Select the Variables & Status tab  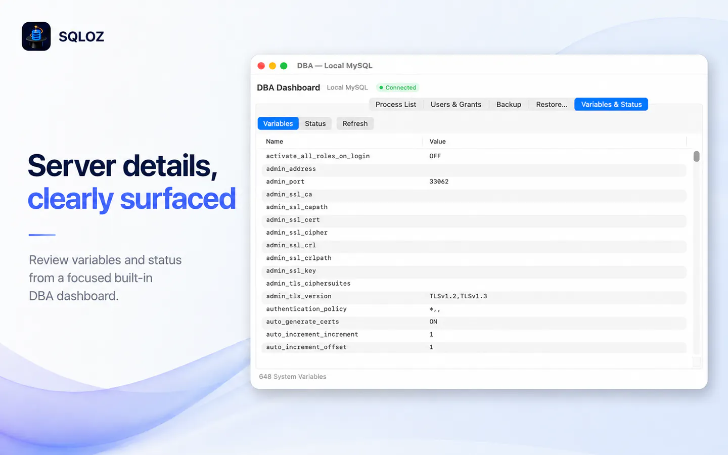(611, 104)
